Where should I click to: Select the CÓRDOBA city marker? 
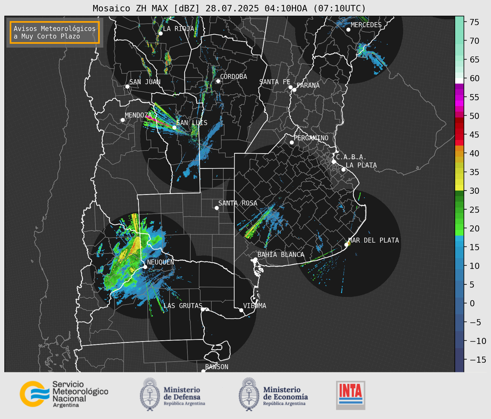tap(218, 81)
